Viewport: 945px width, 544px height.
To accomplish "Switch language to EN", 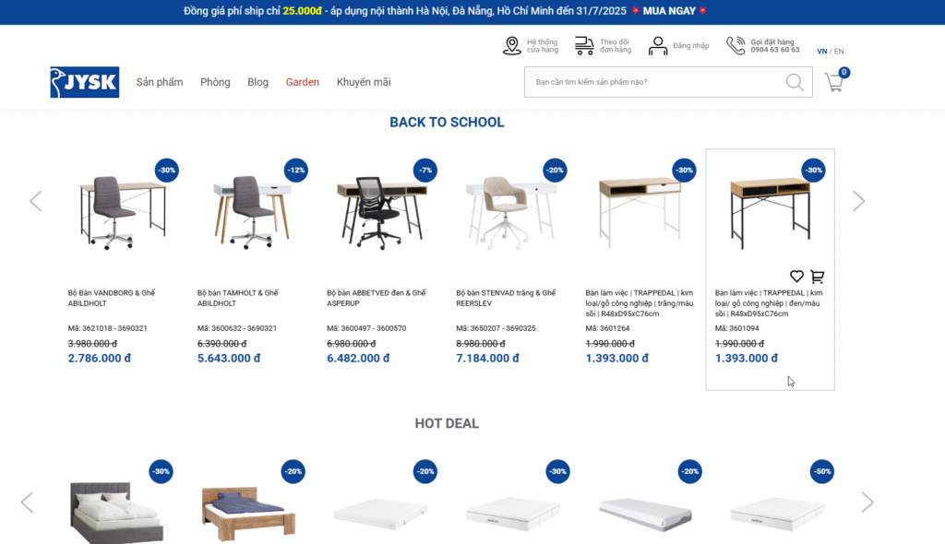I will click(839, 52).
